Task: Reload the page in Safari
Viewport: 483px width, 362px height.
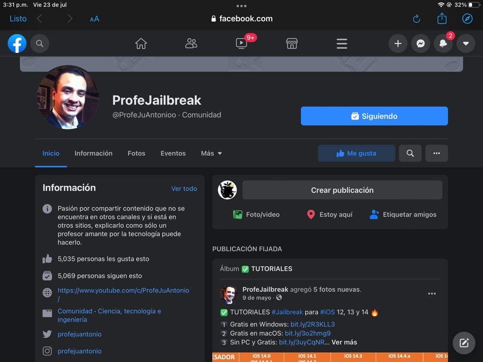Action: (416, 19)
